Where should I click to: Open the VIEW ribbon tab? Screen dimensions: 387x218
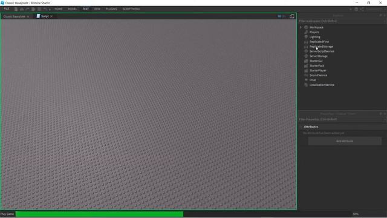(x=97, y=9)
